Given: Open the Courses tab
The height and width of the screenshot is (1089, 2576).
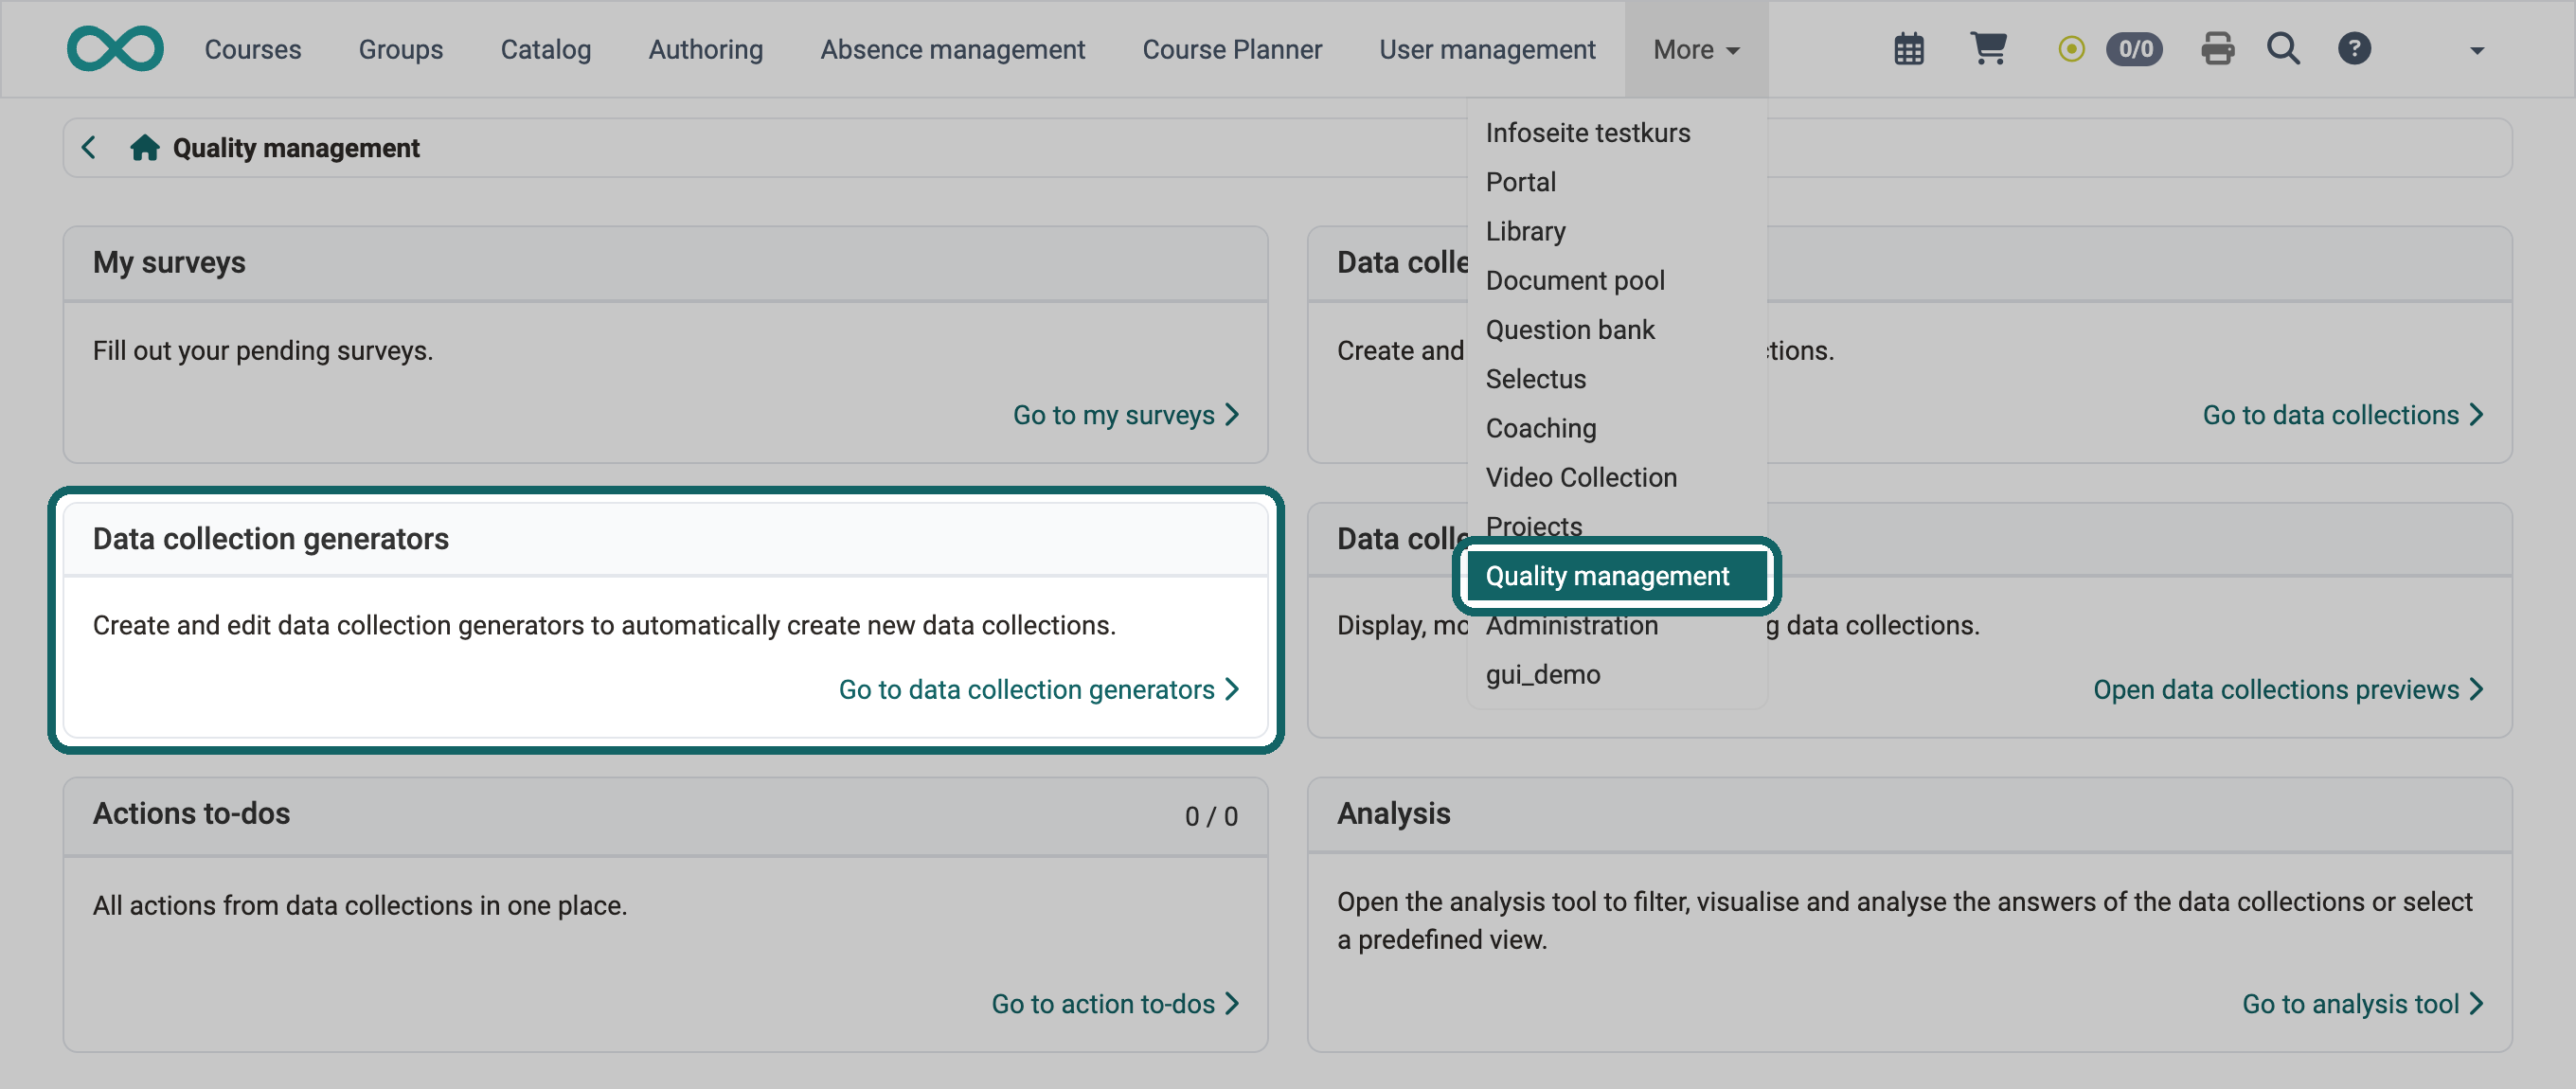Looking at the screenshot, I should (x=253, y=49).
